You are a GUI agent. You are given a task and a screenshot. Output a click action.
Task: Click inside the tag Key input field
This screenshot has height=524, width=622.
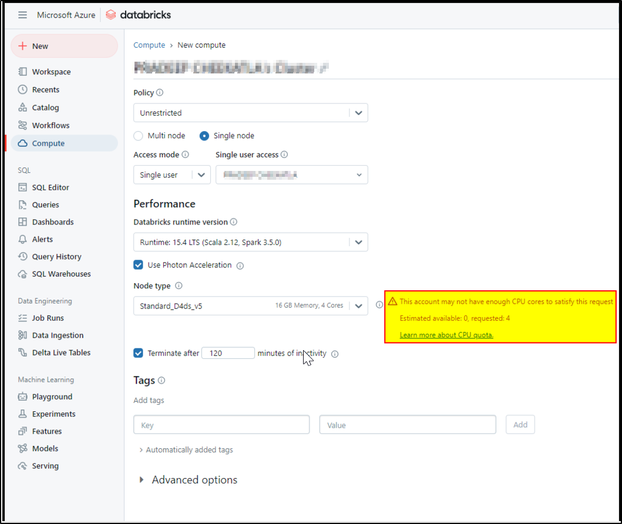221,424
